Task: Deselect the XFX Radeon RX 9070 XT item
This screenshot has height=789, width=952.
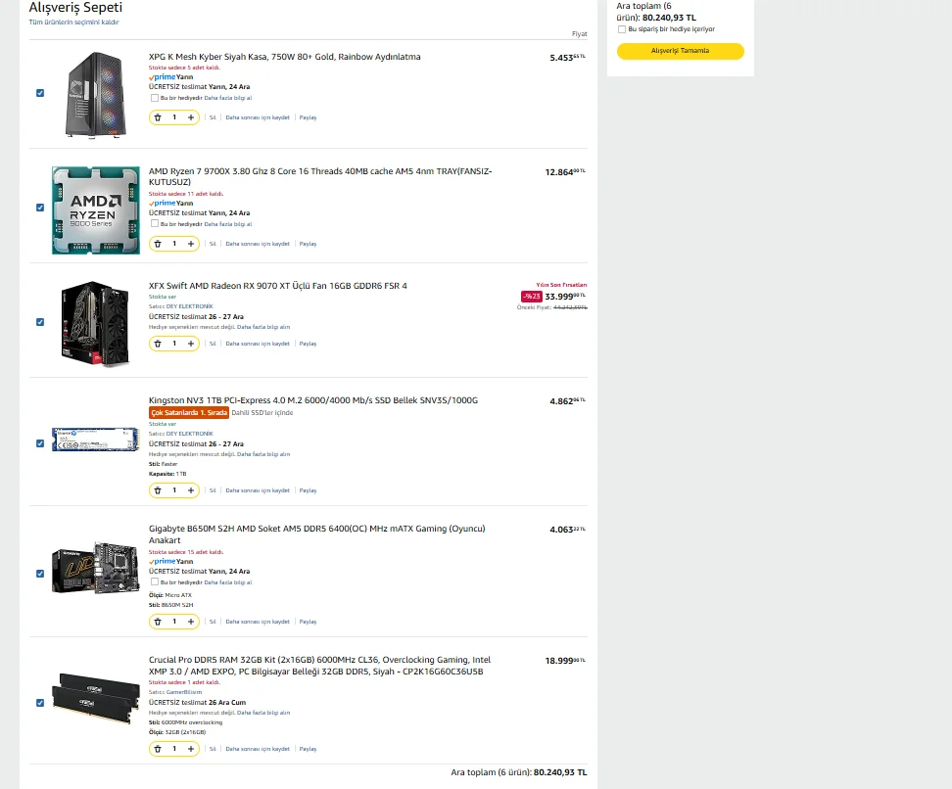Action: (x=40, y=322)
